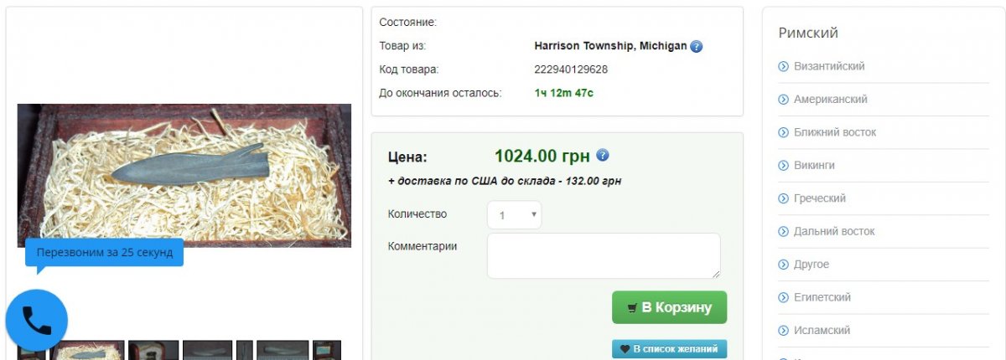1006x360 pixels.
Task: Open the Количество quantity dropdown
Action: (x=514, y=215)
